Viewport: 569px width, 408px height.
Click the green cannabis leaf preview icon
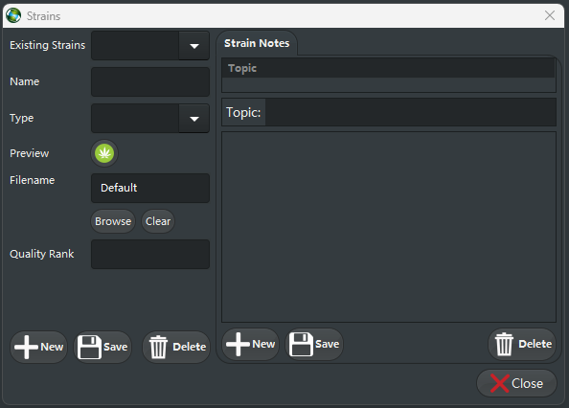click(x=104, y=153)
